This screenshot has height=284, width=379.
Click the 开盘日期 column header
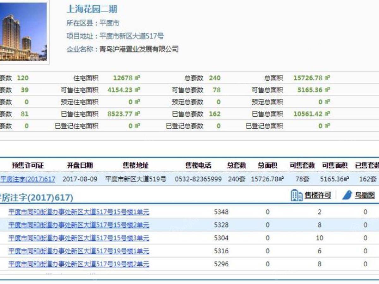80,165
